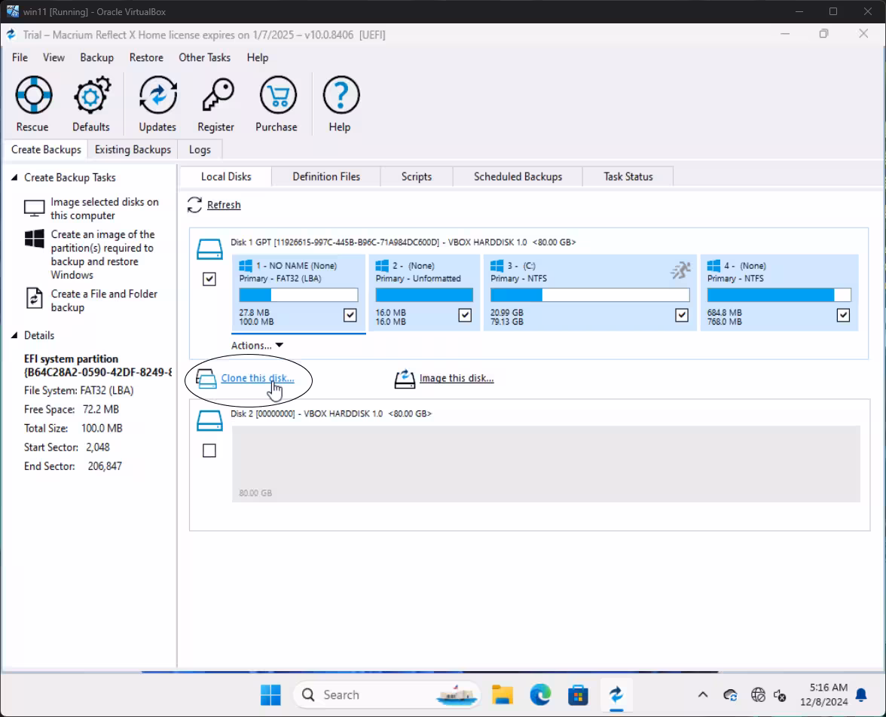Switch to the Logs tab

(200, 150)
